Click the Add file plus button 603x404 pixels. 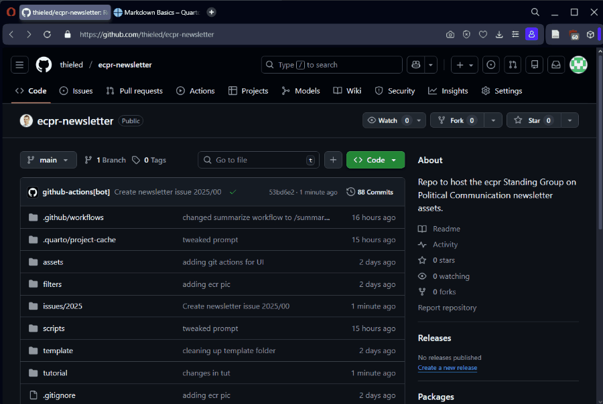pyautogui.click(x=333, y=160)
